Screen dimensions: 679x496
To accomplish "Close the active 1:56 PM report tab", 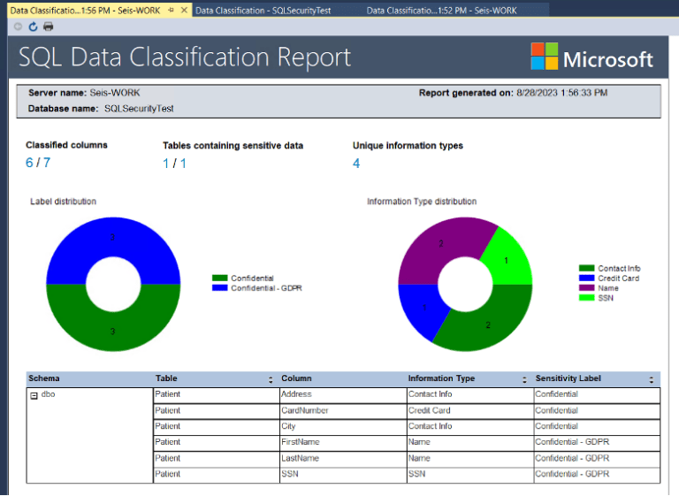I will [184, 10].
